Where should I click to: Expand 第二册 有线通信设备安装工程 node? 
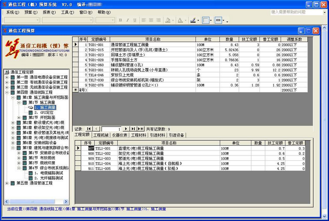[x=7, y=82]
